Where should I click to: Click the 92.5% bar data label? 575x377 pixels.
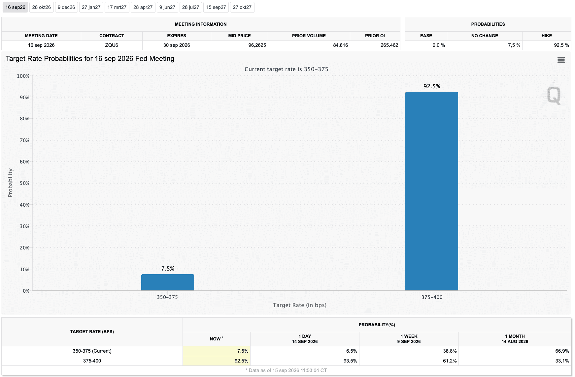(432, 86)
